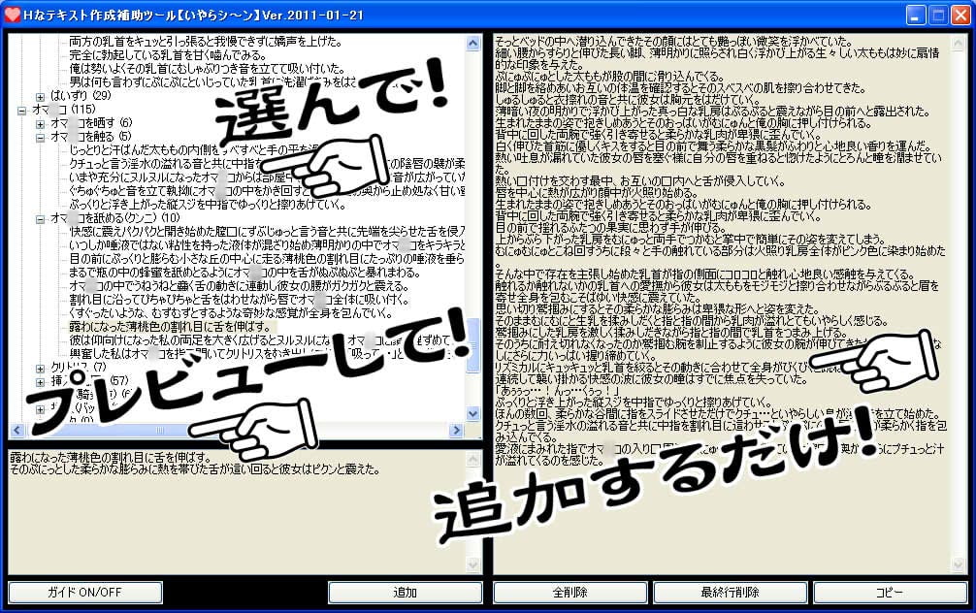The image size is (976, 613).
Task: Expand the クリトリス (7) node
Action: (x=40, y=369)
